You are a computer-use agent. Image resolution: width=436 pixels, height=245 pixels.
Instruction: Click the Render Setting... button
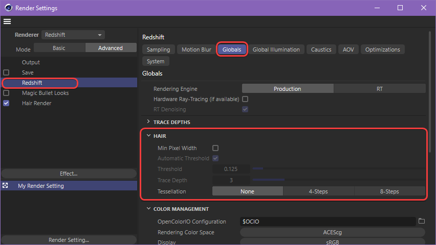tap(69, 240)
